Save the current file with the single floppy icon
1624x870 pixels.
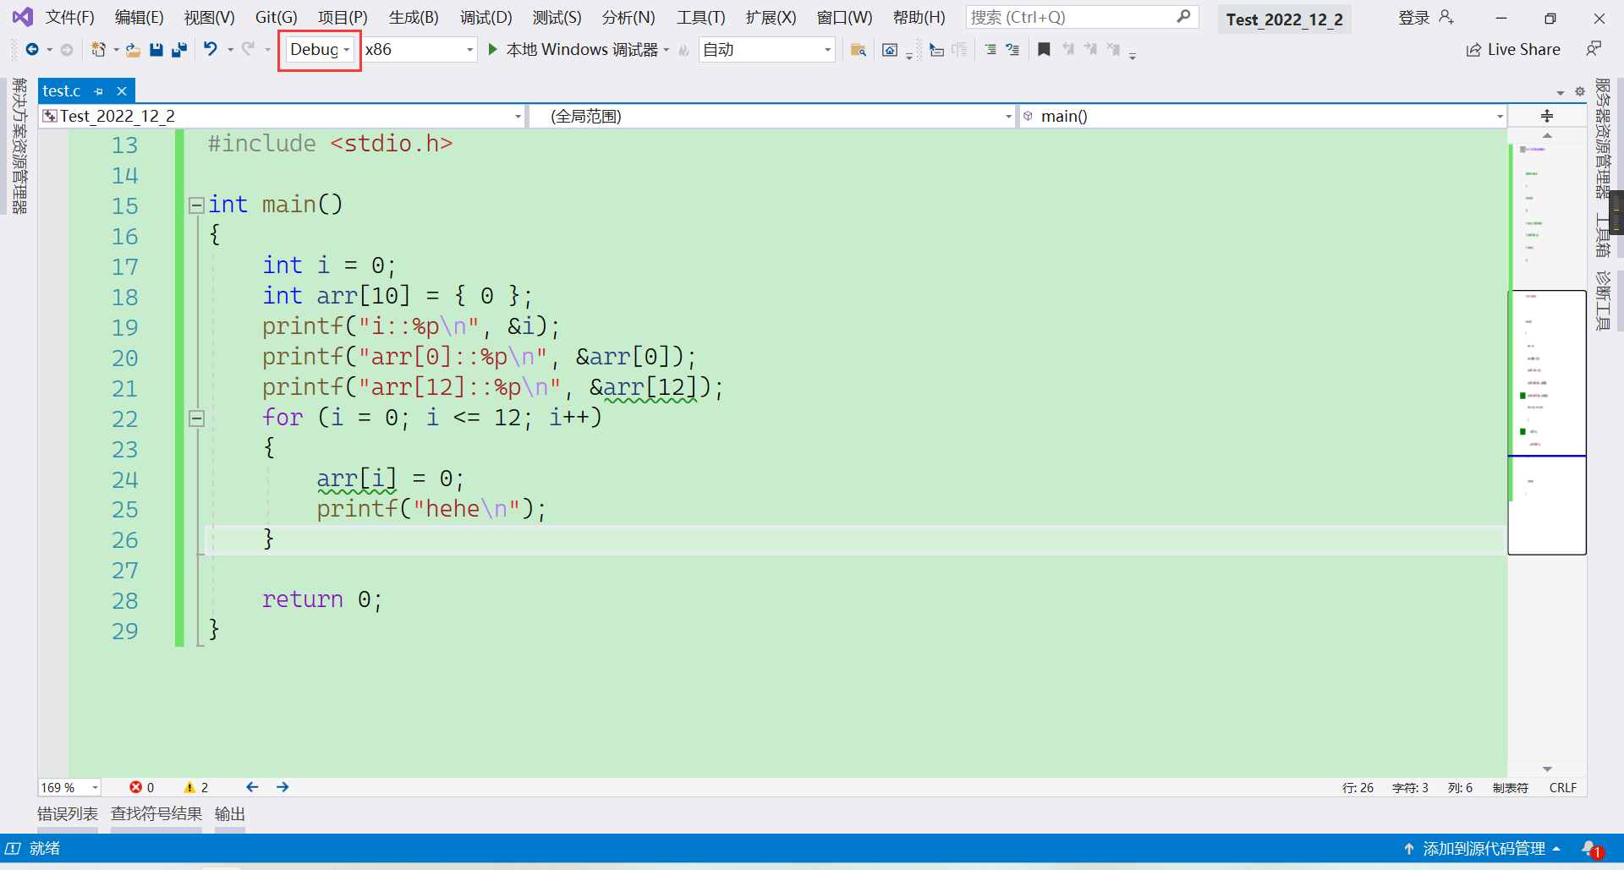click(156, 50)
